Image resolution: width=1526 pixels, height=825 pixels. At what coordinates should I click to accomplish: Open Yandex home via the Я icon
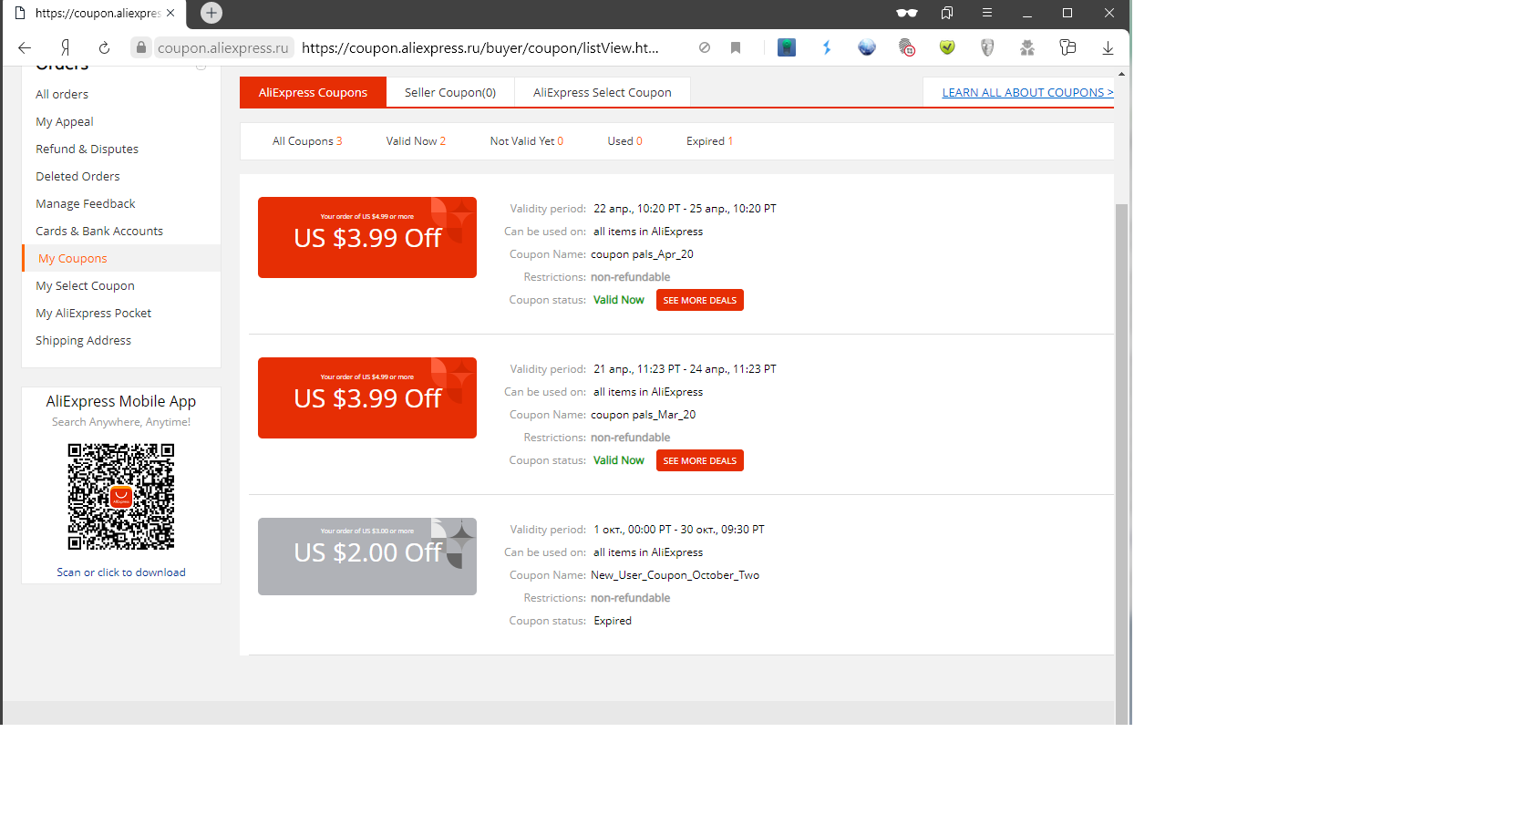coord(65,47)
